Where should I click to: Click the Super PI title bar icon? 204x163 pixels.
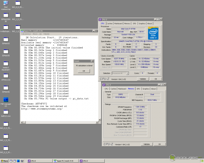click(x=22, y=31)
